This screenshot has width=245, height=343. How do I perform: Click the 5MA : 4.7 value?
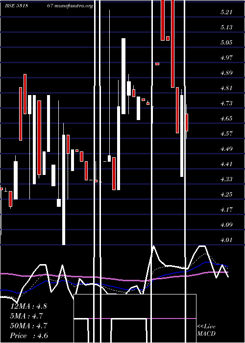[x=26, y=316]
